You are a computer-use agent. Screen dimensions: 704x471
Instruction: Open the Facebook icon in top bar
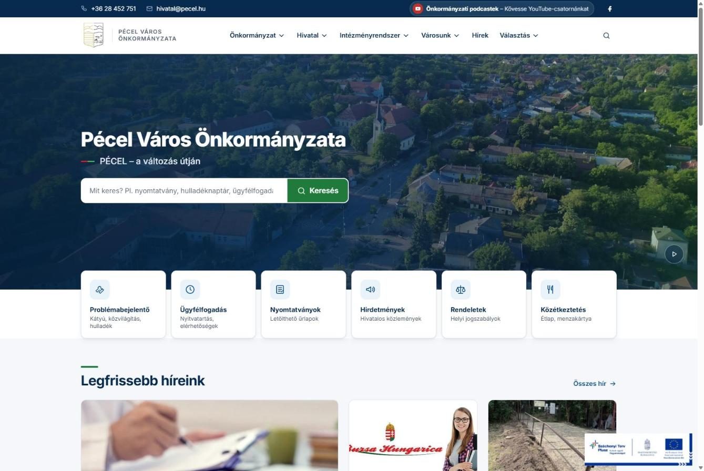610,8
